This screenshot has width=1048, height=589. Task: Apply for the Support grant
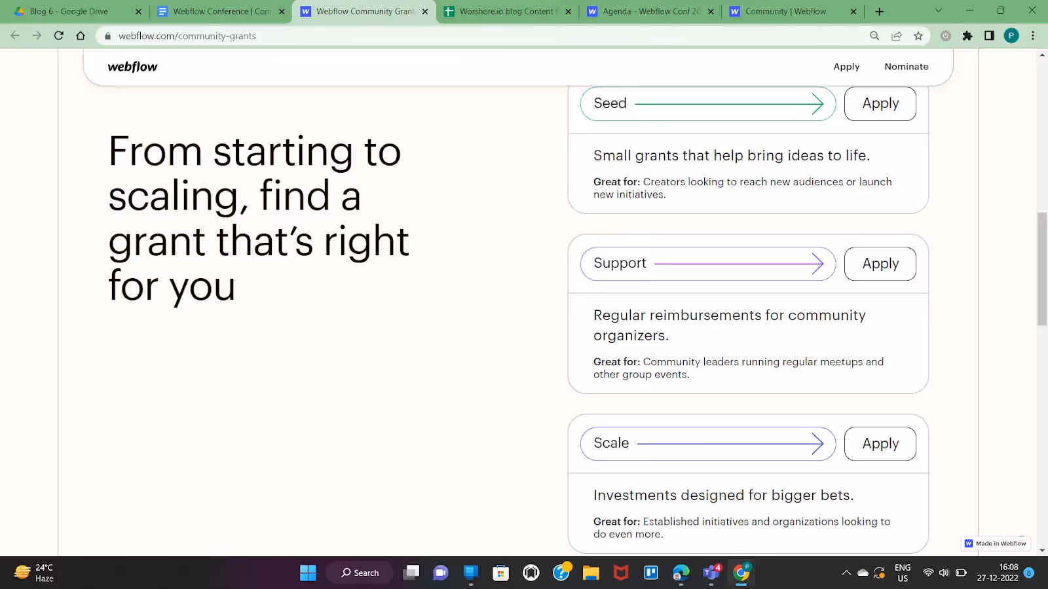pos(880,264)
